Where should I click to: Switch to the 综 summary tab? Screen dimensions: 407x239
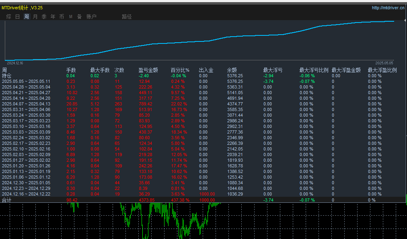click(9, 16)
